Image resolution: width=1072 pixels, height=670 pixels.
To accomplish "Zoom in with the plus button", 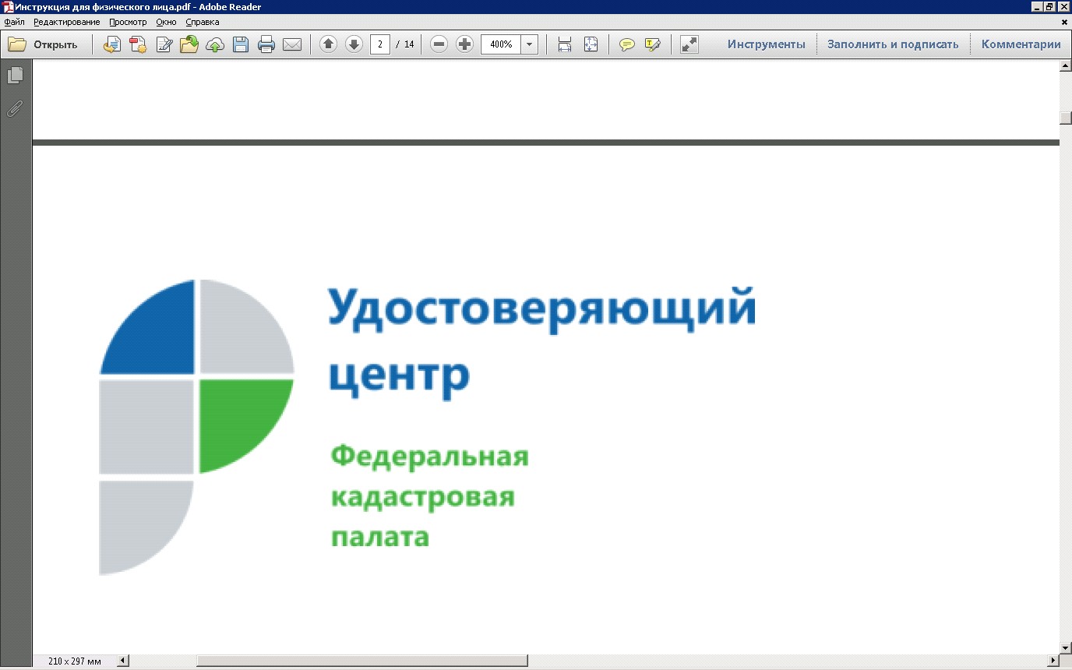I will 465,44.
